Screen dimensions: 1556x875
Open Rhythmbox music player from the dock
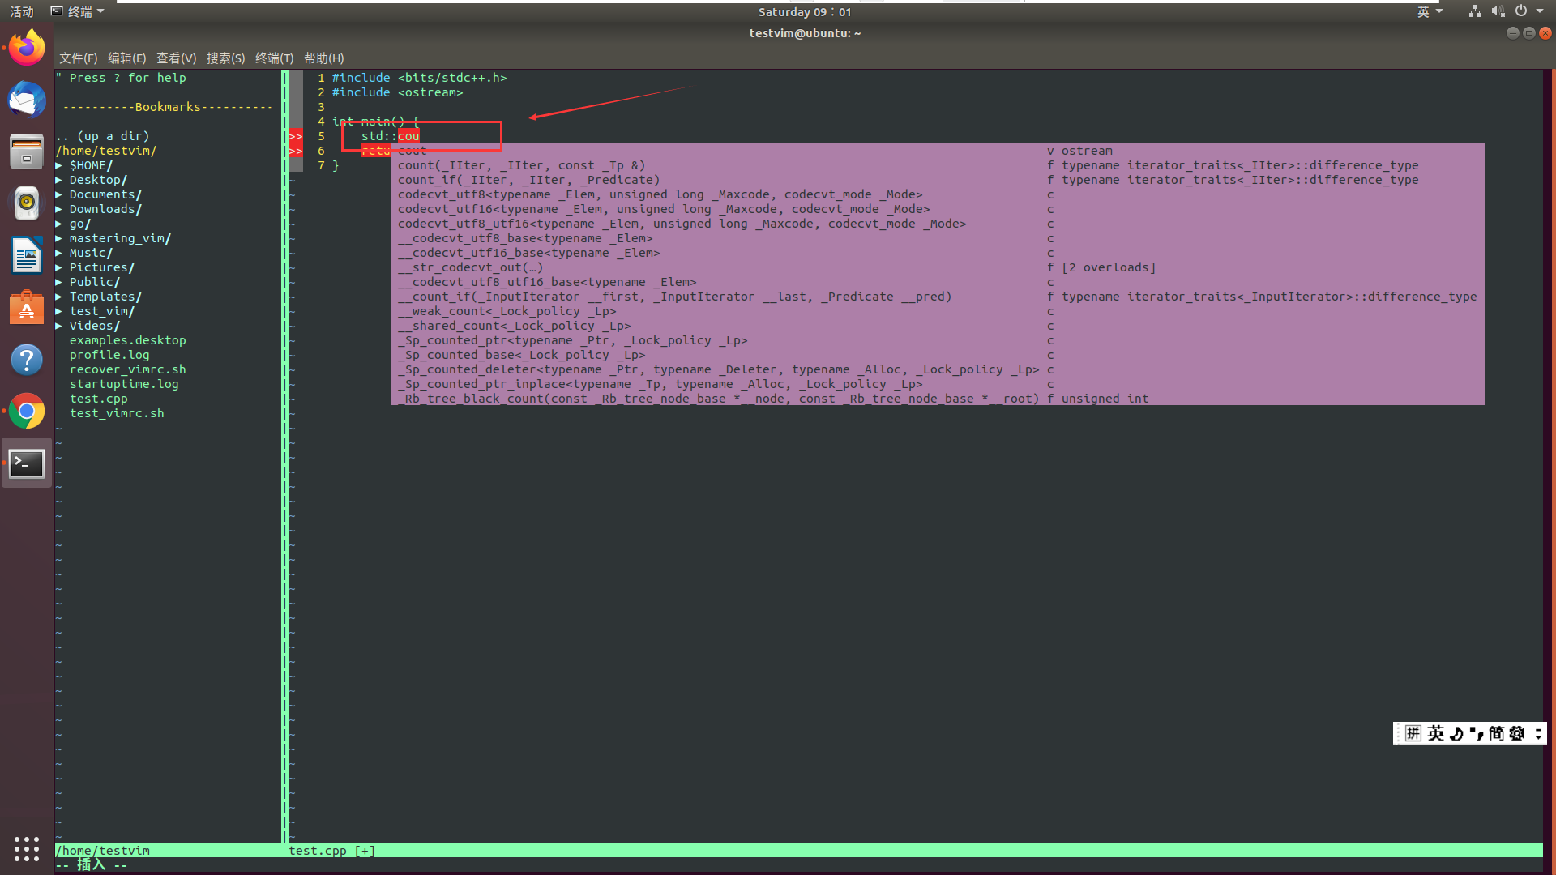[26, 203]
